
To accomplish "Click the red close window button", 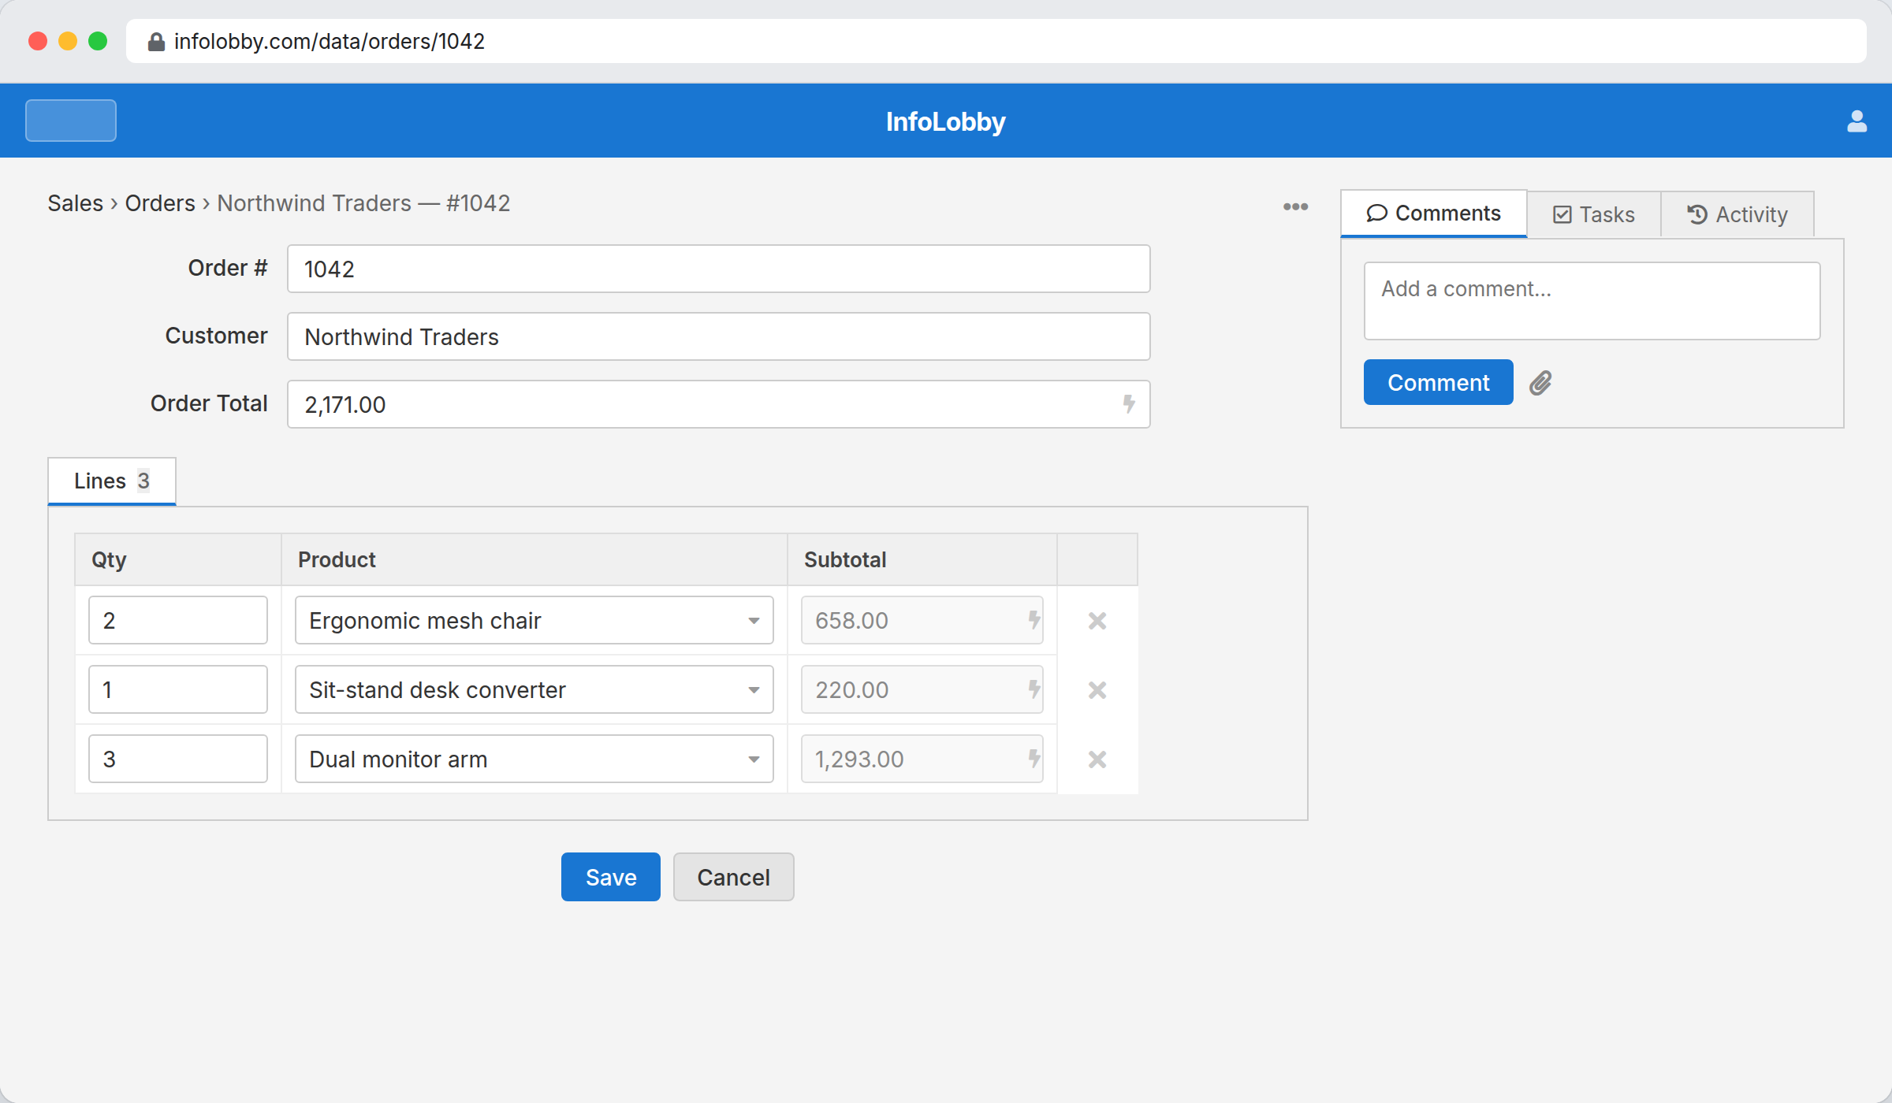I will tap(37, 41).
